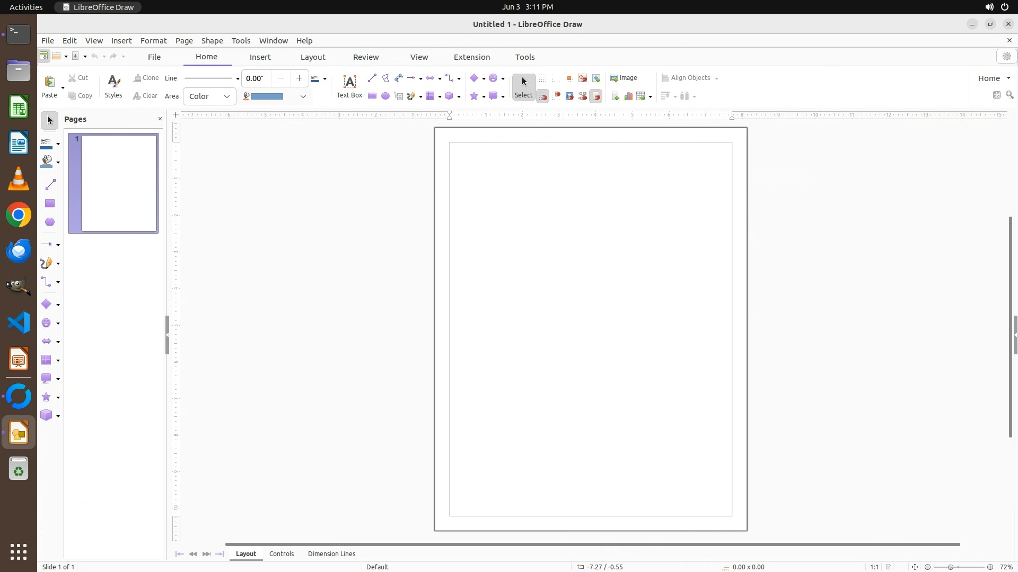1018x572 pixels.
Task: Select the Polygon tool in ribbon
Action: tap(385, 78)
